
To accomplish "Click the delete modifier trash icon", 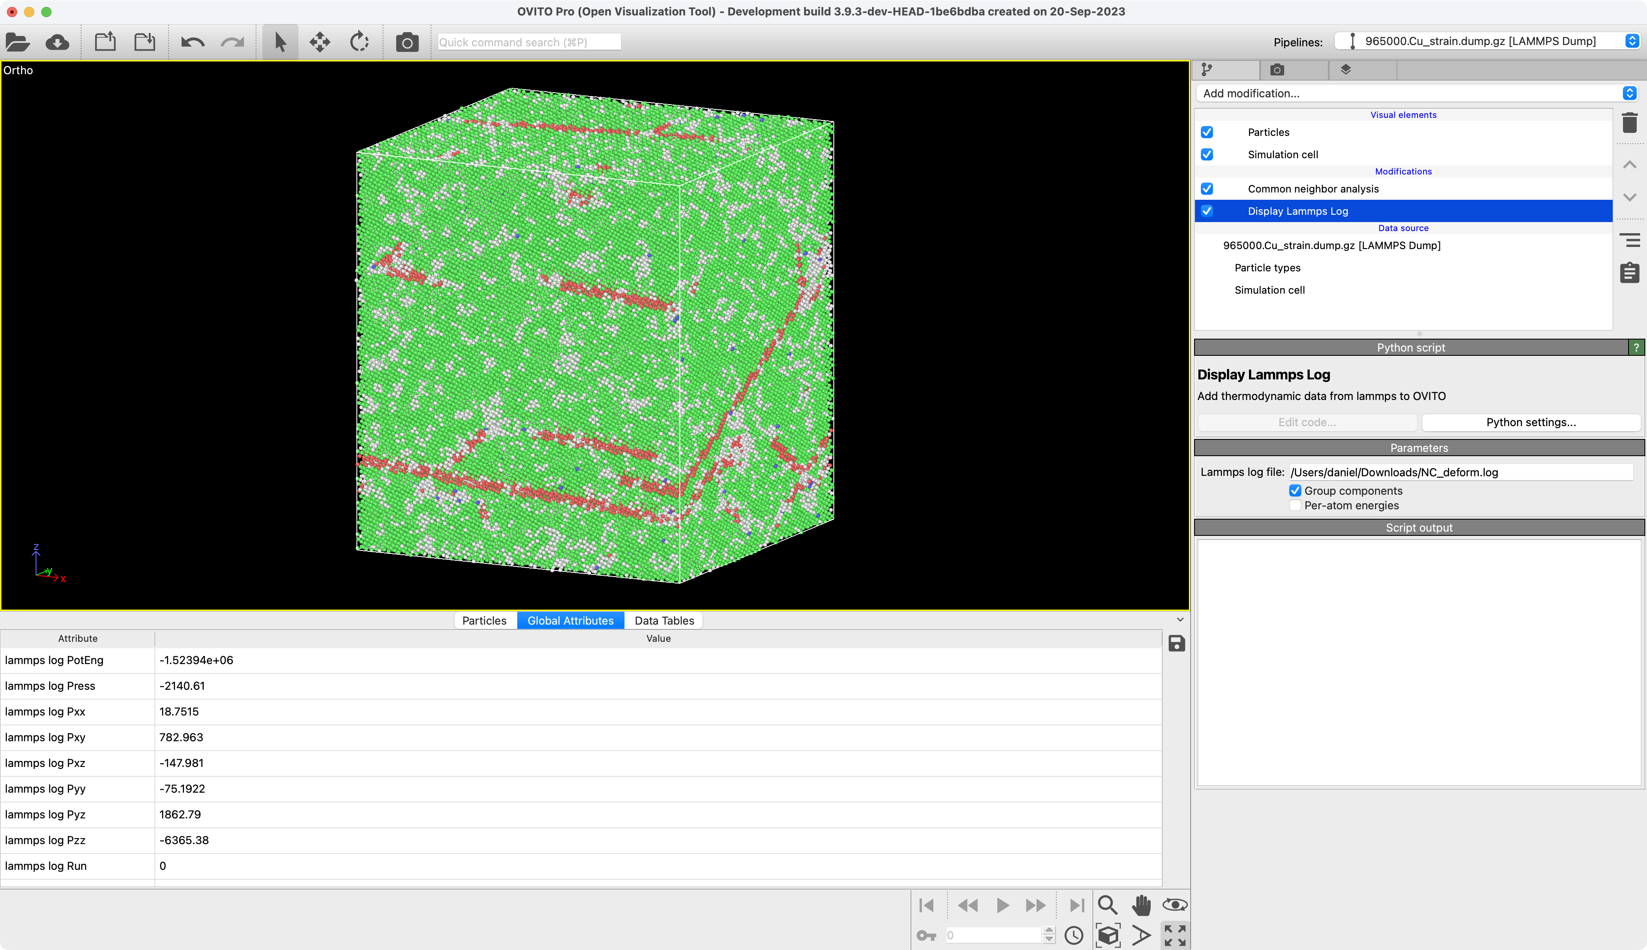I will (x=1629, y=123).
